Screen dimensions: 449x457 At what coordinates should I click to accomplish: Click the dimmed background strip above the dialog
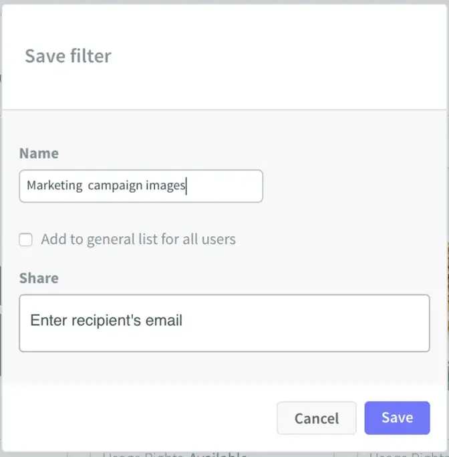224,2
